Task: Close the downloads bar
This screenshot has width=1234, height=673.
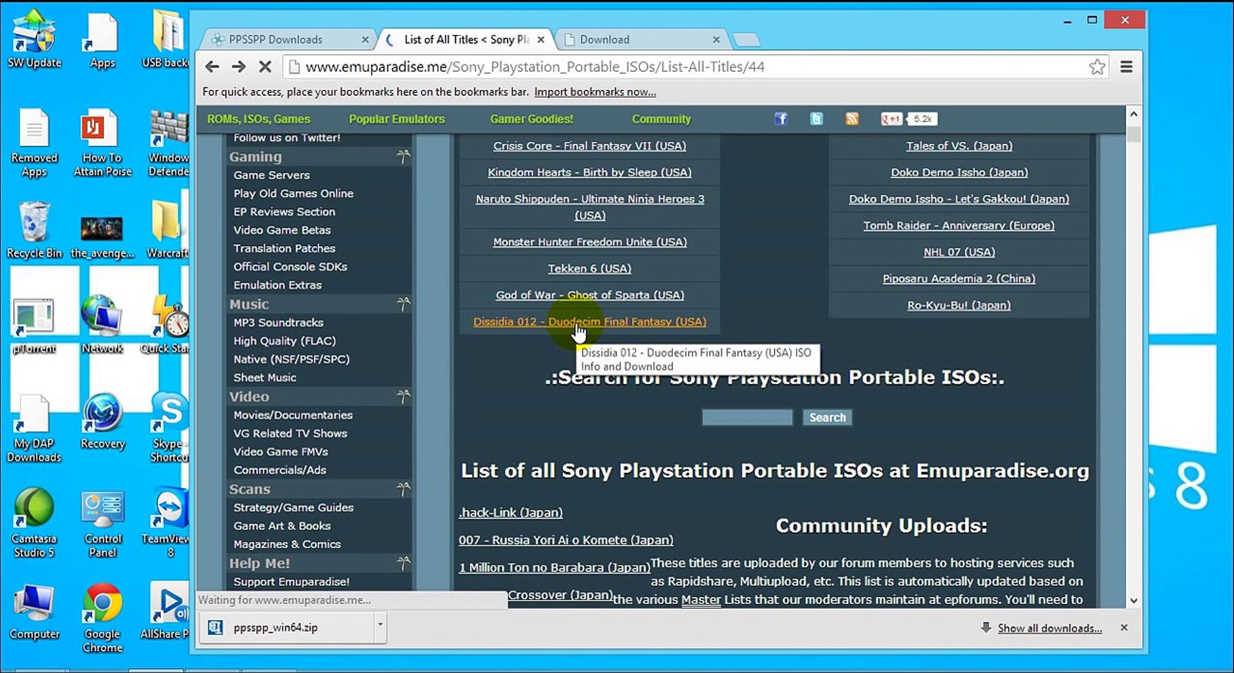Action: point(1124,628)
